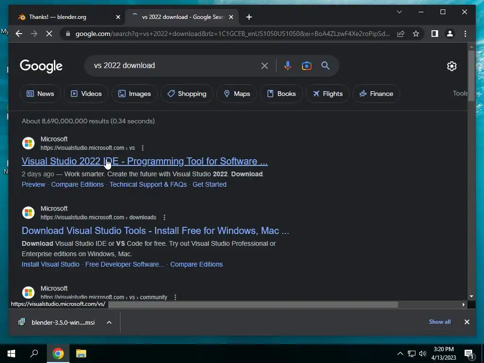Filter results by Videos
This screenshot has height=363, width=484.
[86, 94]
